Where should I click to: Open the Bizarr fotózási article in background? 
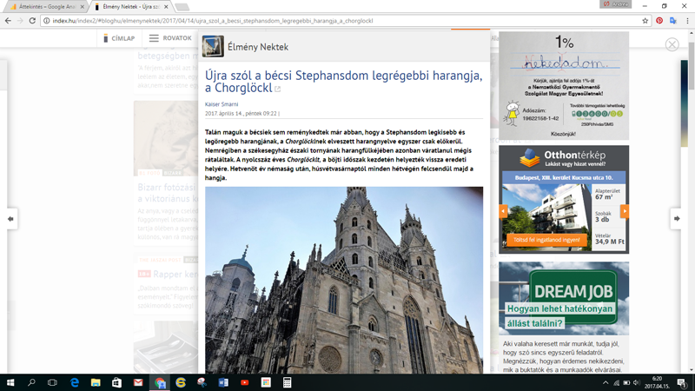tap(167, 193)
